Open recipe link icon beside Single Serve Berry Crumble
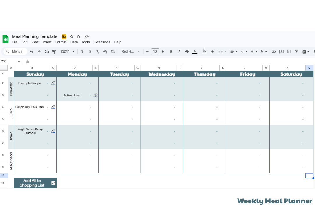The image size is (315, 210). tap(53, 131)
